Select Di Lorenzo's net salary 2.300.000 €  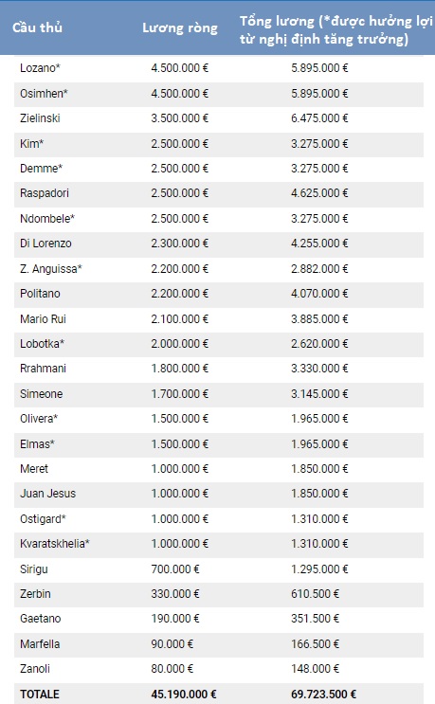[179, 244]
